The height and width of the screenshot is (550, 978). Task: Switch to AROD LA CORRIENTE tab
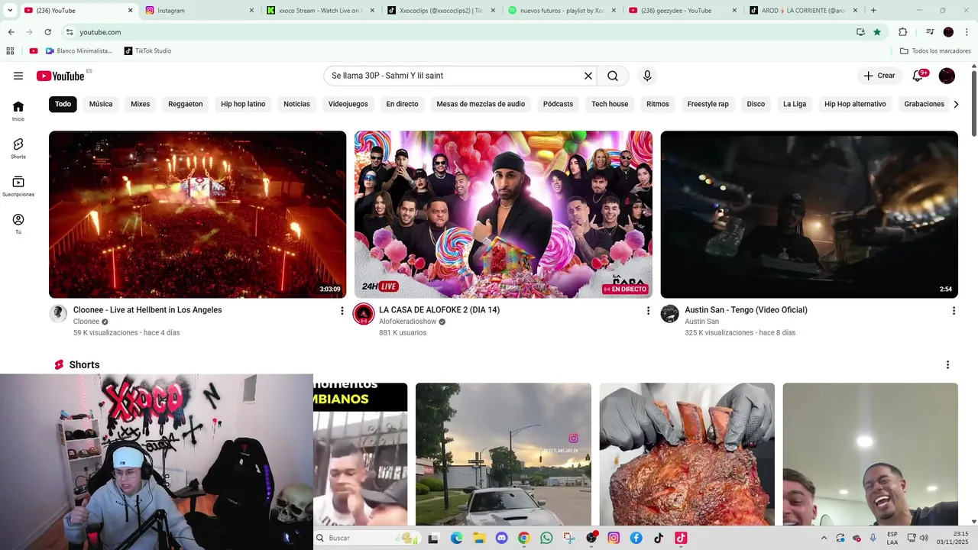[803, 11]
